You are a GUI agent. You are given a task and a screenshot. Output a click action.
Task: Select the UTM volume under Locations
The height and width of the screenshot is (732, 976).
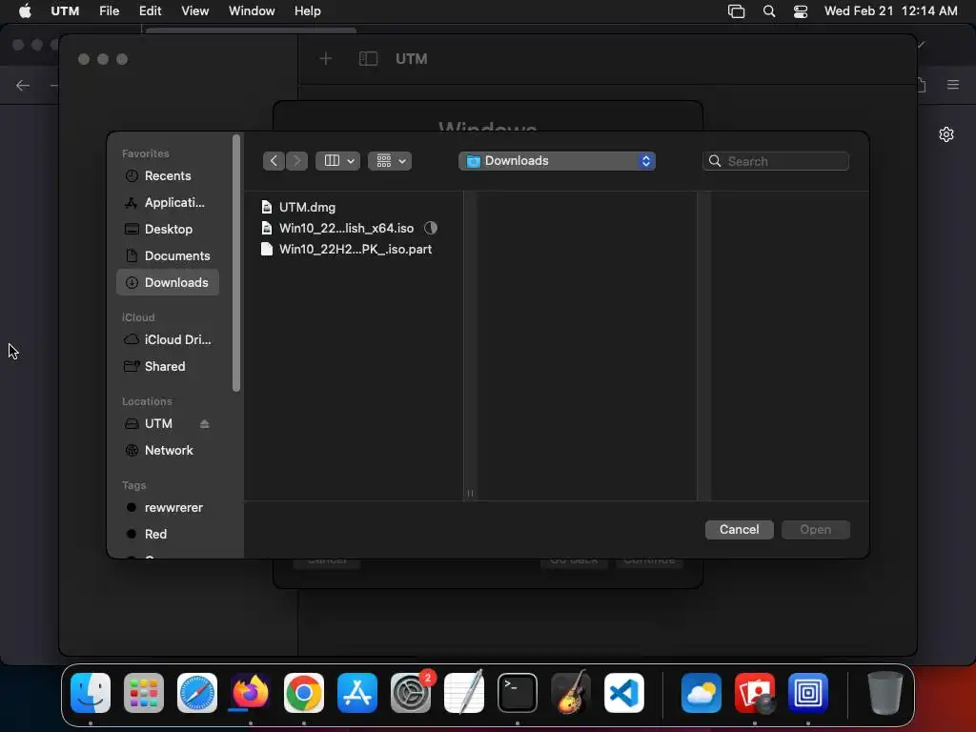[x=158, y=424]
